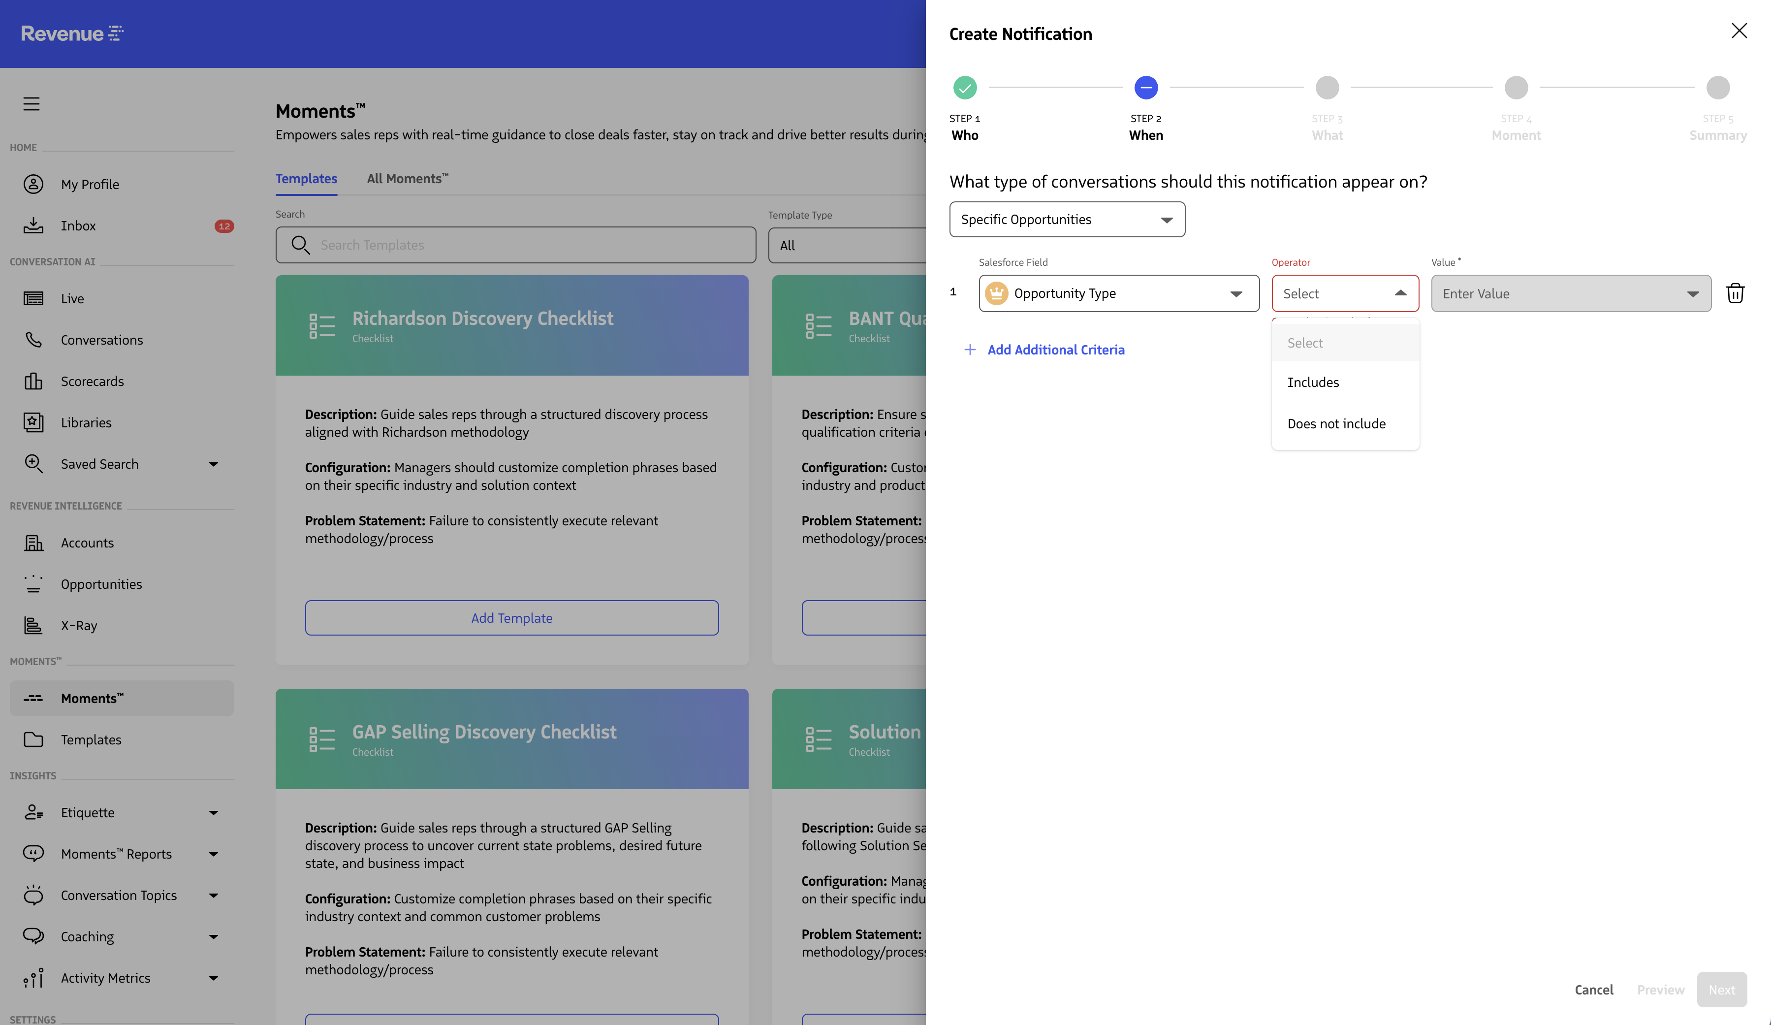
Task: Switch to the Templates tab
Action: point(307,179)
